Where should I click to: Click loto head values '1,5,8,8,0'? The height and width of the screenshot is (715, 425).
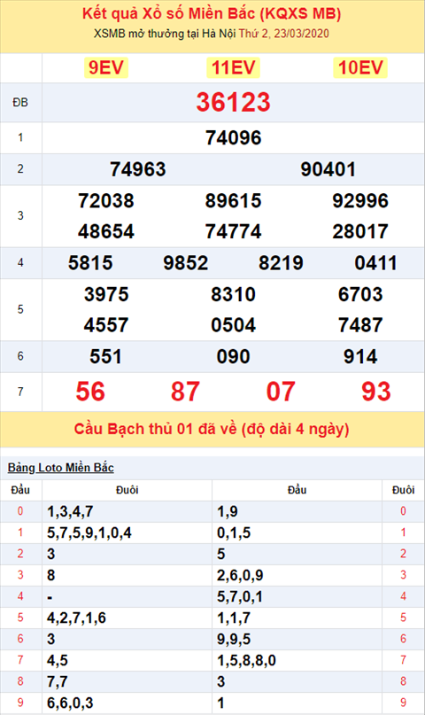pos(246,660)
